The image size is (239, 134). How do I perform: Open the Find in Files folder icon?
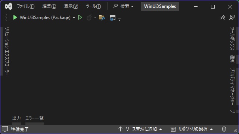102,17
